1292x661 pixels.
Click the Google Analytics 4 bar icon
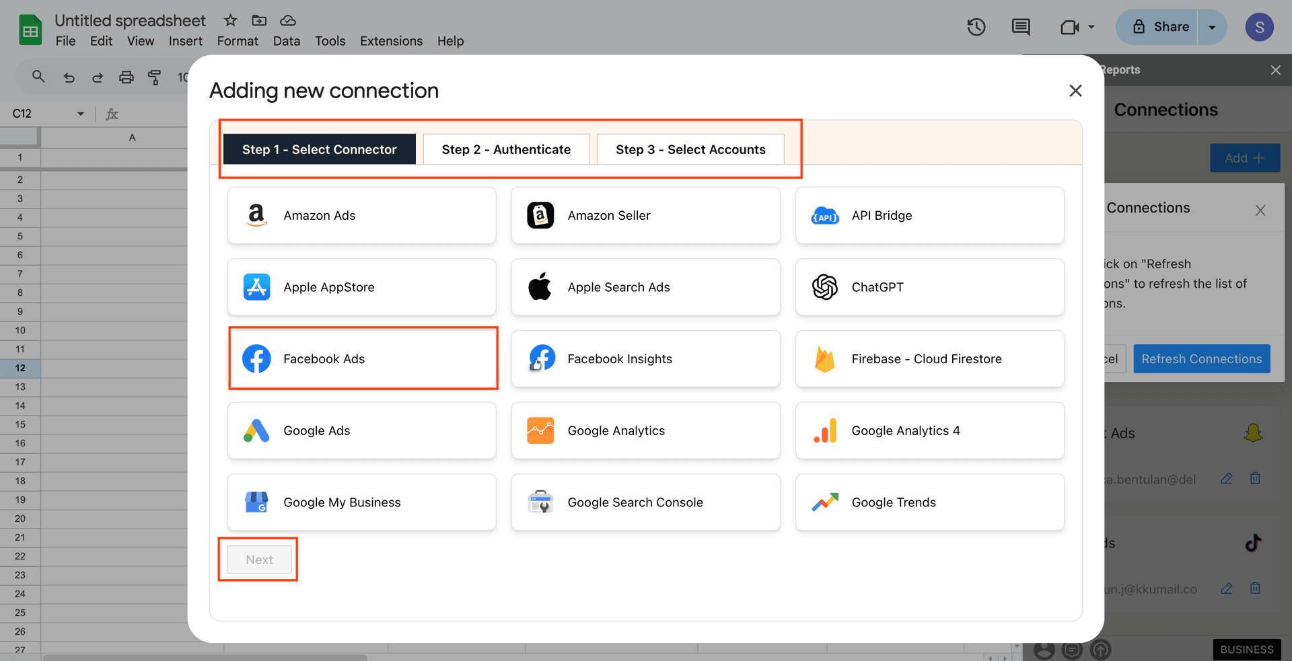tap(825, 431)
